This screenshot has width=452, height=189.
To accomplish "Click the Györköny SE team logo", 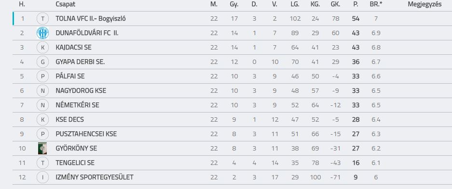I will (x=42, y=148).
